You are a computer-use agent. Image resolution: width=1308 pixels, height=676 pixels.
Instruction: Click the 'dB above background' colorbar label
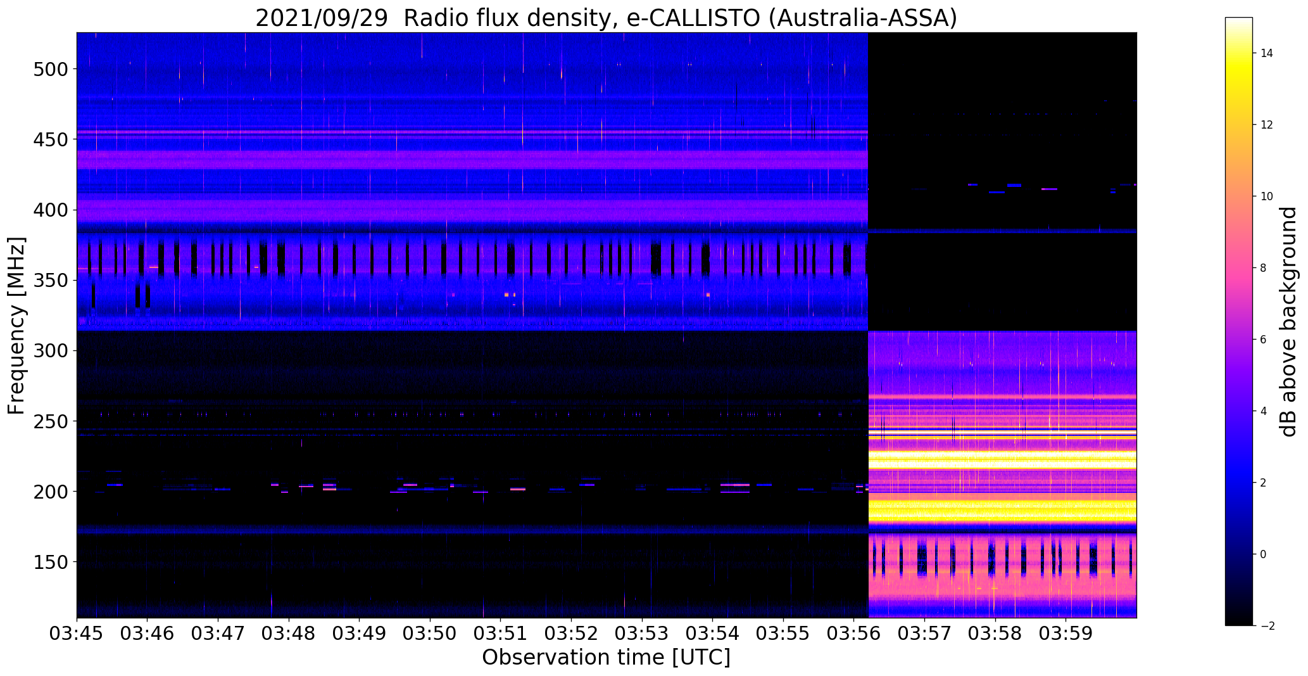[x=1288, y=321]
